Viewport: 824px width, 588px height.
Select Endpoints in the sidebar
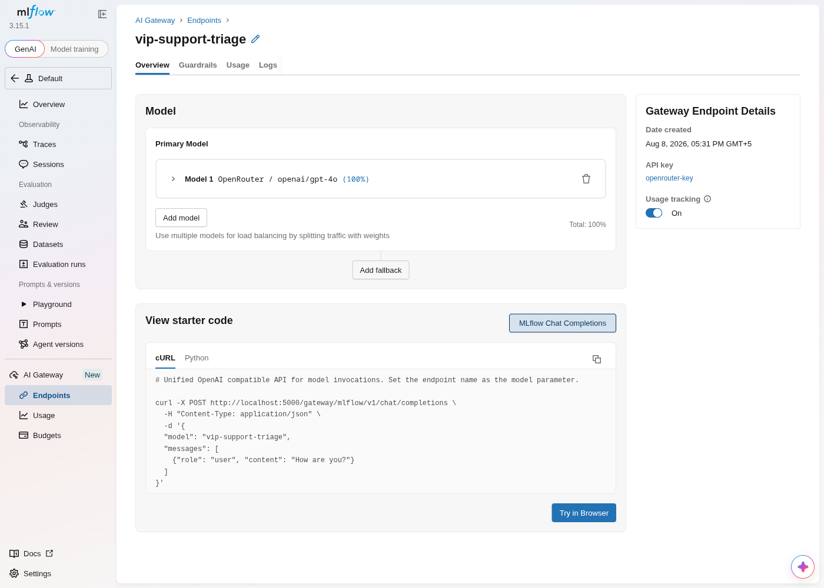pyautogui.click(x=58, y=395)
